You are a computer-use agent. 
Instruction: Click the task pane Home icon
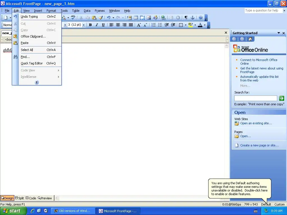[x=250, y=39]
